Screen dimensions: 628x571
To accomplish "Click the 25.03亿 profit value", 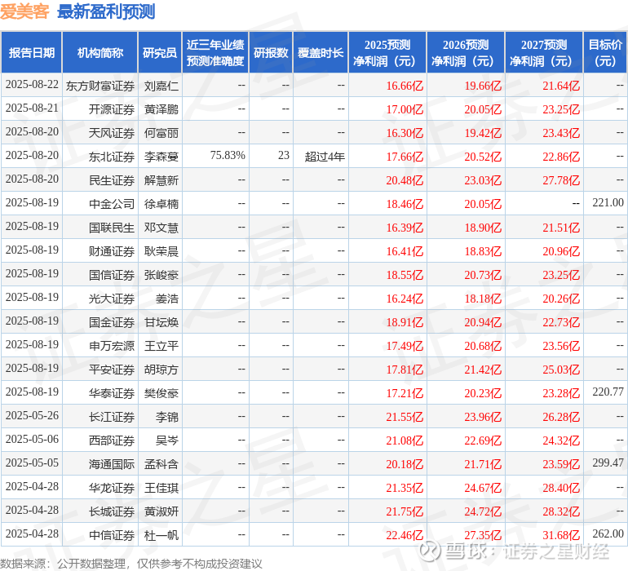I will (561, 370).
